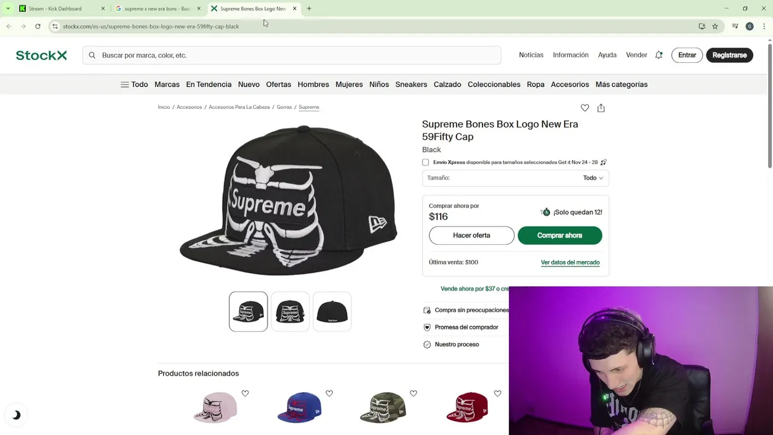
Task: Open the Sneakers category menu
Action: pyautogui.click(x=411, y=85)
